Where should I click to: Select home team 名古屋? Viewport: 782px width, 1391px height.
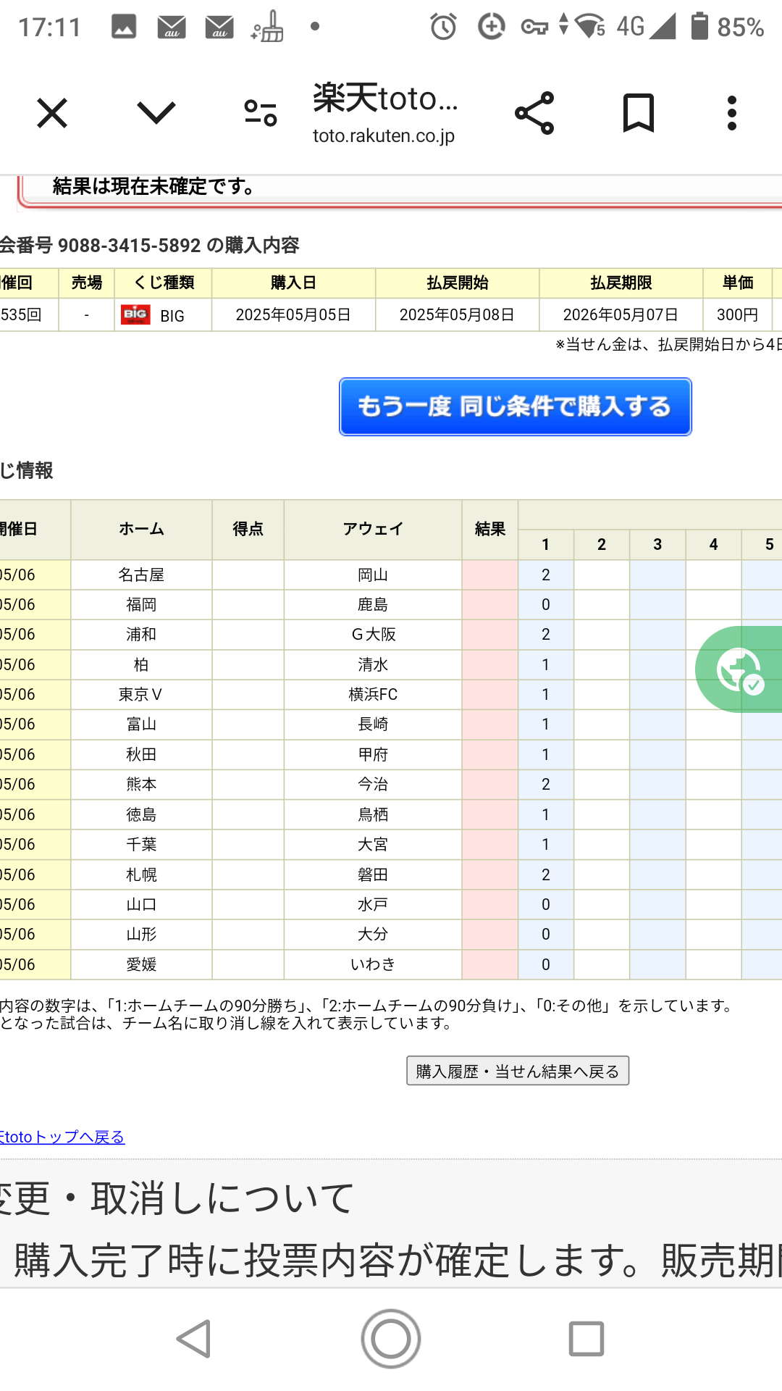point(141,575)
